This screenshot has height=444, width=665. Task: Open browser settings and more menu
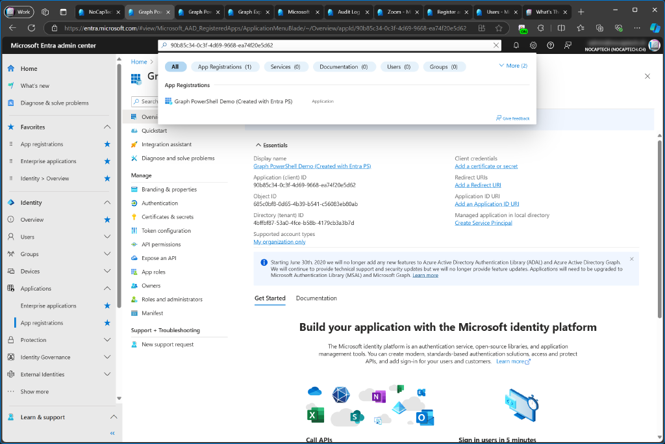tap(637, 28)
